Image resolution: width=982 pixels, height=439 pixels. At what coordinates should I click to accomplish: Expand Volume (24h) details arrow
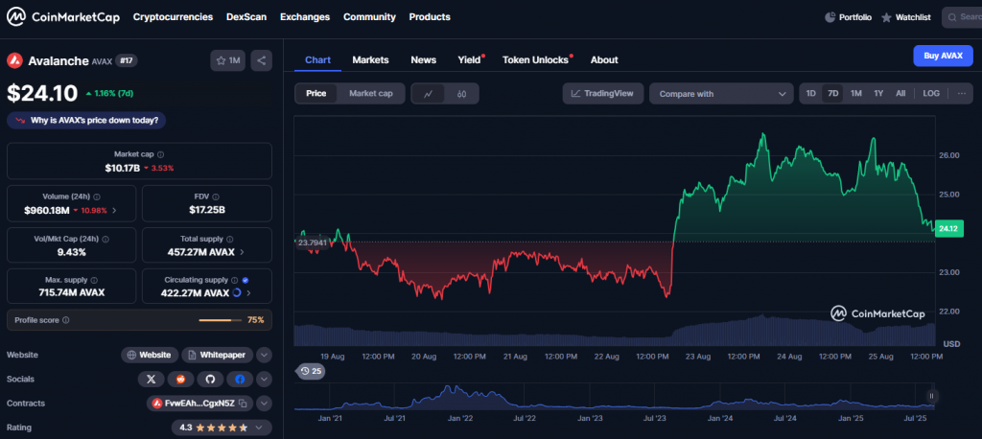[113, 211]
